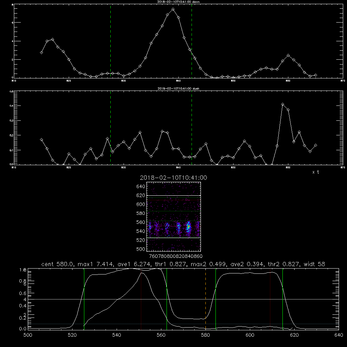Click the "0.6" y-axis label of the bottom plot
347x347 pixels.
[23, 294]
